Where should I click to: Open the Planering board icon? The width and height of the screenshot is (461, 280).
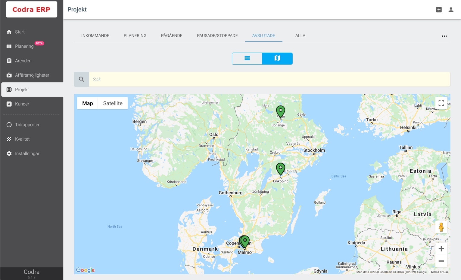(x=9, y=46)
